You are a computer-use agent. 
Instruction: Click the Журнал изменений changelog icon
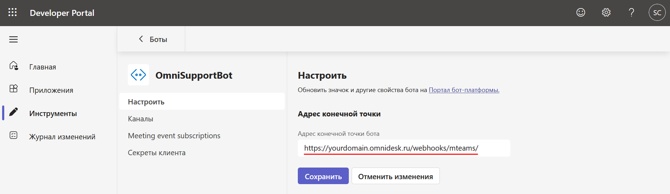13,135
